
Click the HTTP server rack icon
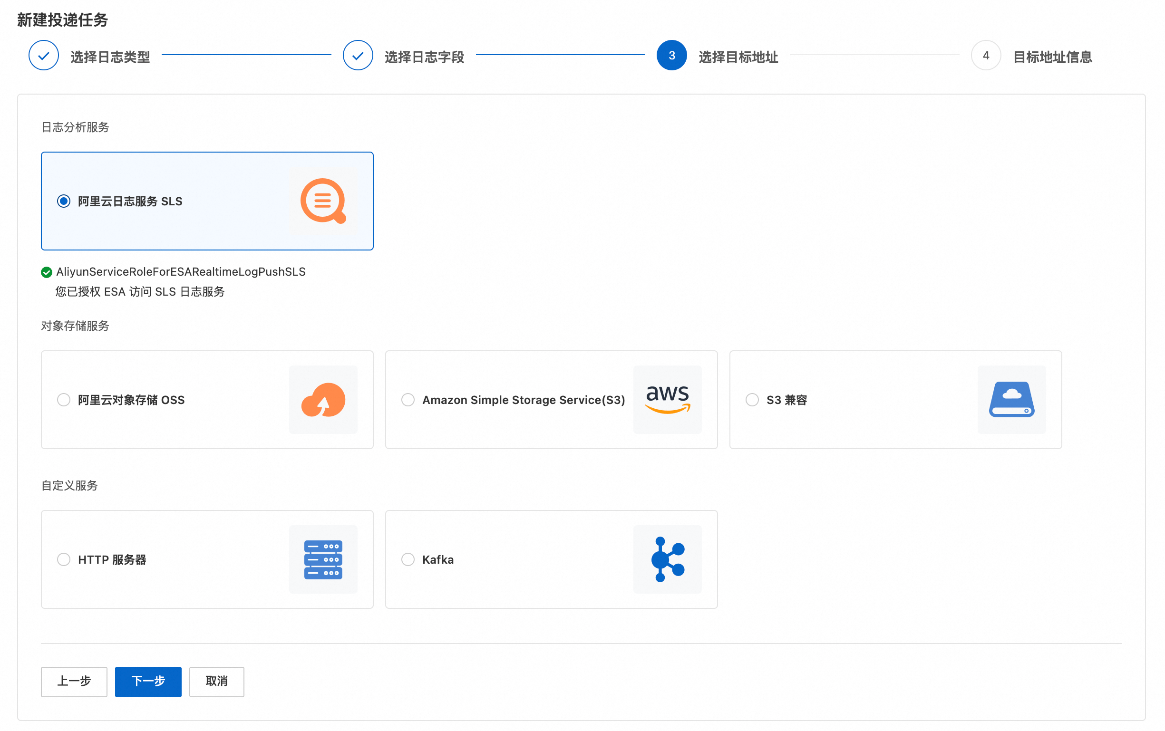tap(323, 559)
